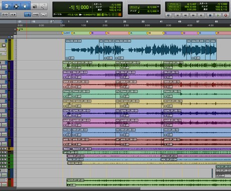The width and height of the screenshot is (231, 191).
Task: Select the Selector tool
Action: pyautogui.click(x=16, y=7)
